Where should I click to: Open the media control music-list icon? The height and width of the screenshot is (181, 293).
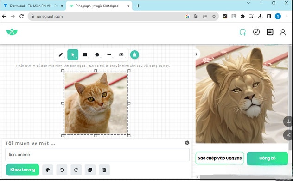(x=251, y=16)
